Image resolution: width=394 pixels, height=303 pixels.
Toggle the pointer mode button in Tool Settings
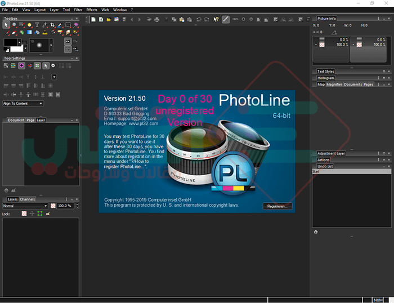(46, 66)
